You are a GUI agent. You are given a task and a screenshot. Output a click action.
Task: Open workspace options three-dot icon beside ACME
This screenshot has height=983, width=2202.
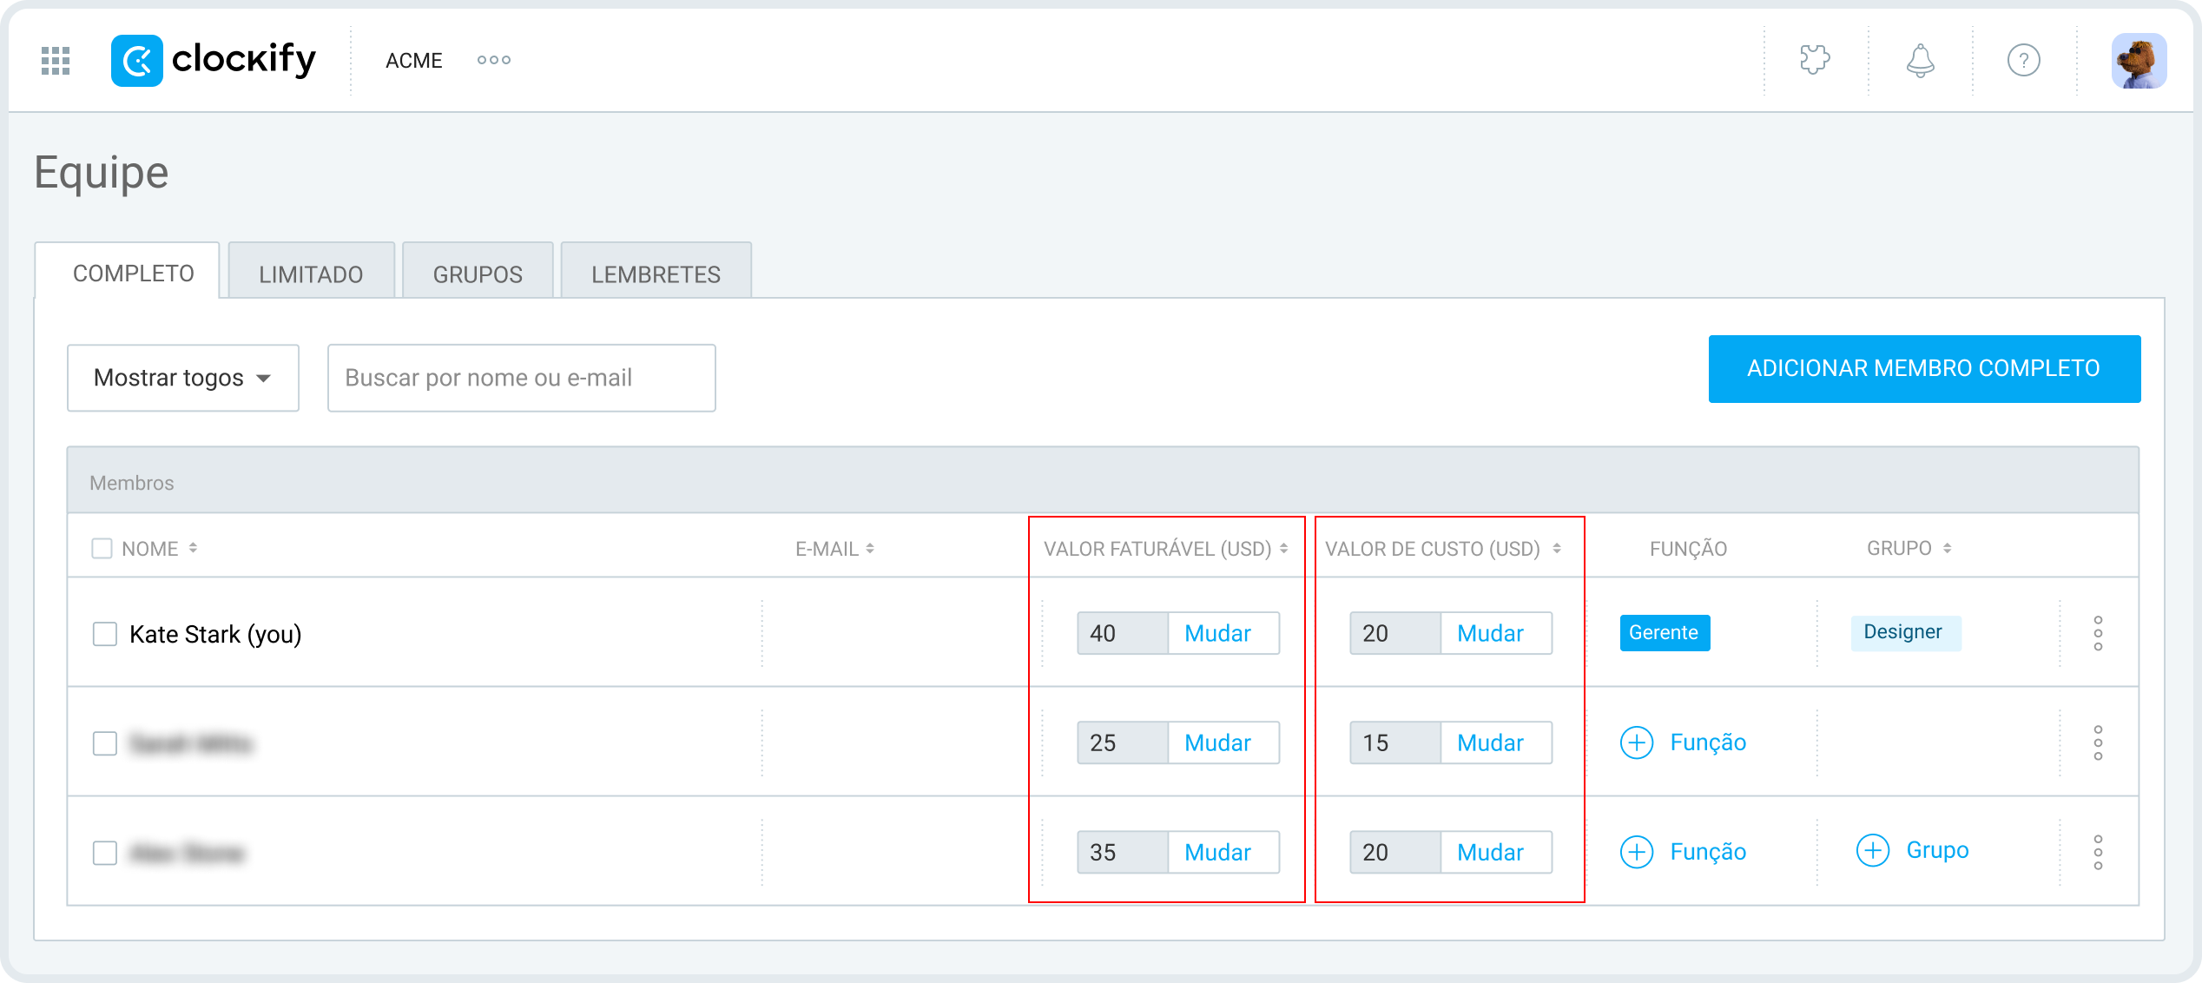pyautogui.click(x=493, y=60)
